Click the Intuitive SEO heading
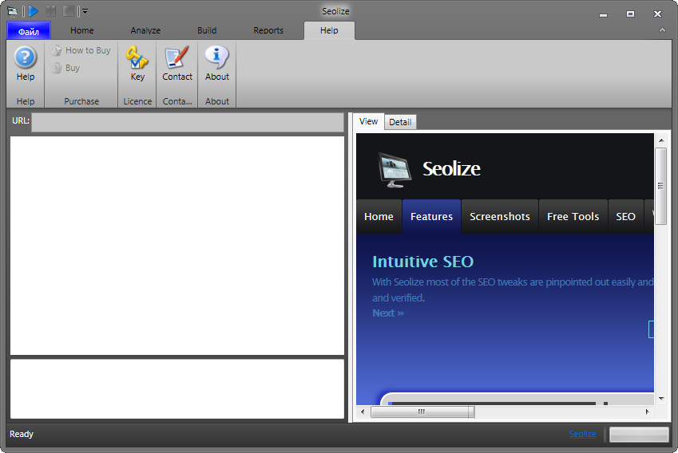The height and width of the screenshot is (453, 678). [423, 262]
